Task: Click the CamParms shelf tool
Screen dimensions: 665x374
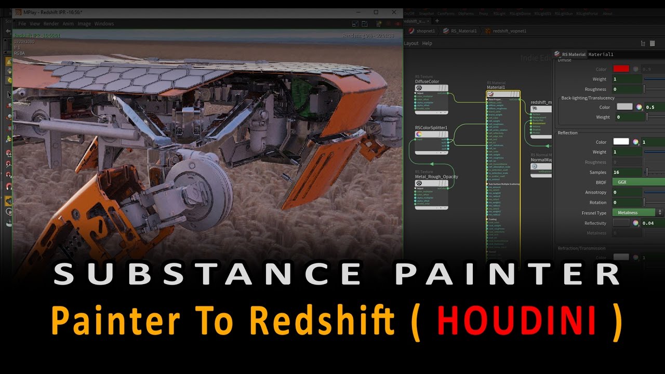Action: pos(447,14)
